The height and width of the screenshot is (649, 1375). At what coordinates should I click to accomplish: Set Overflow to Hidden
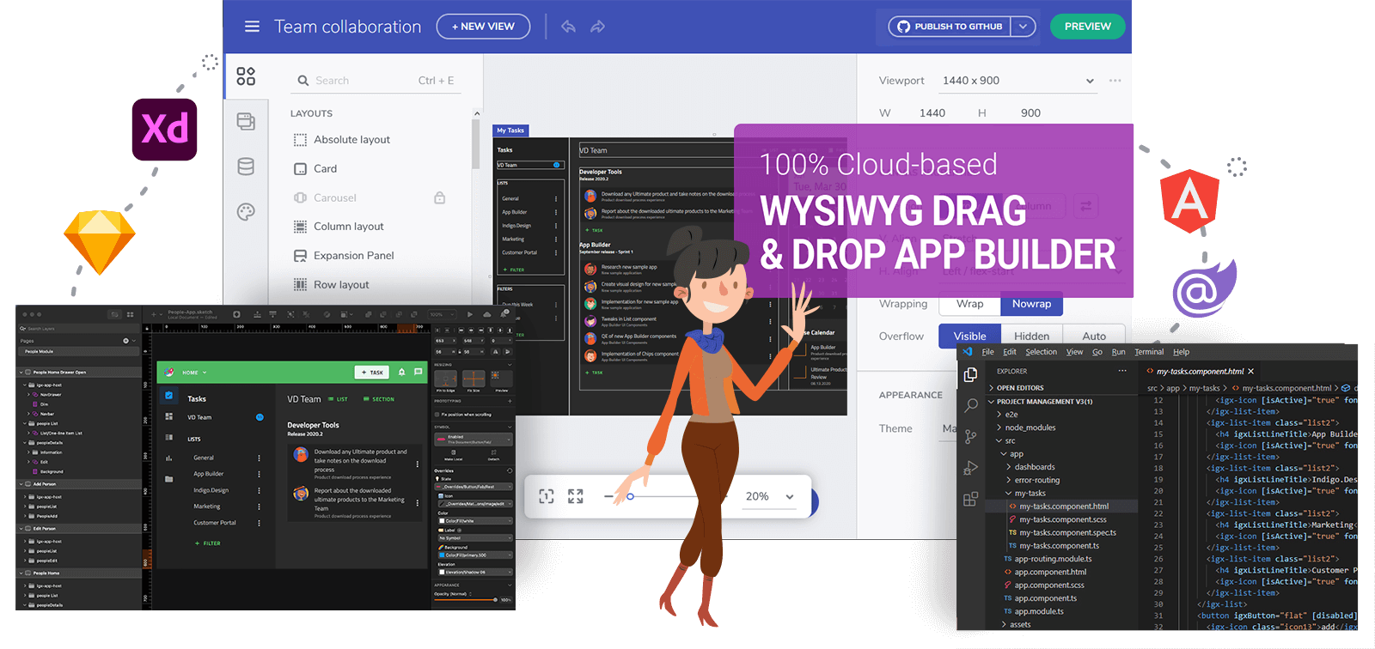click(x=1031, y=336)
